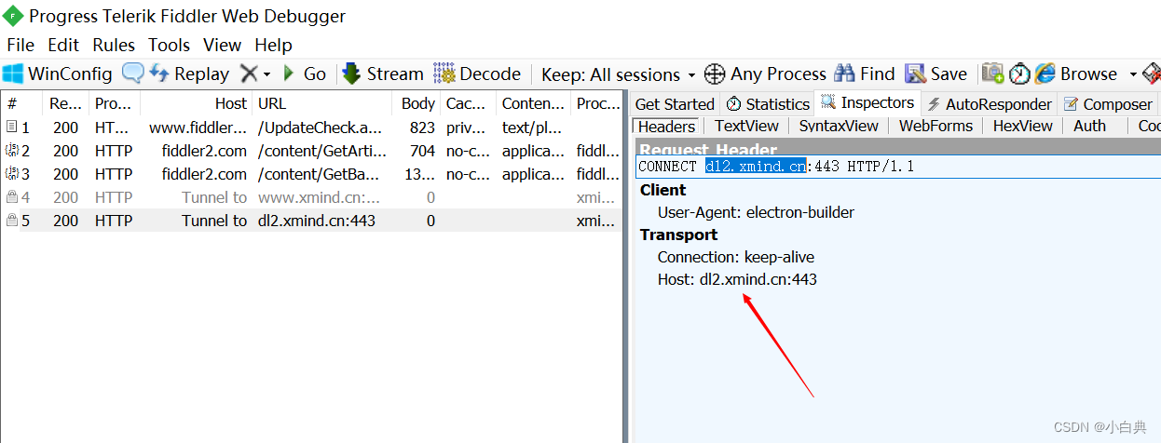Switch to the Get Started tab

click(675, 104)
